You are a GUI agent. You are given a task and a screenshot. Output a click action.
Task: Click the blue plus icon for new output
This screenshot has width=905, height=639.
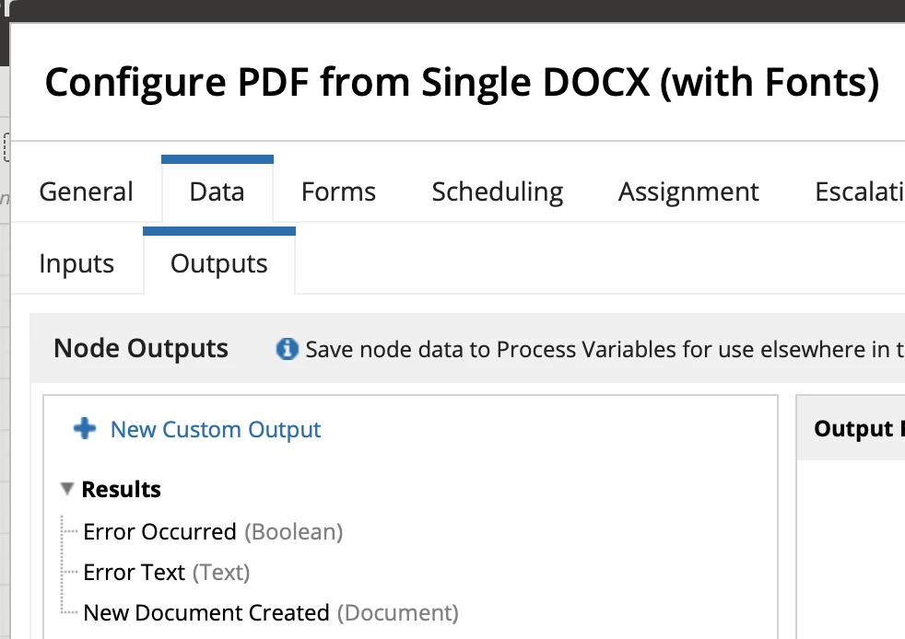point(85,428)
